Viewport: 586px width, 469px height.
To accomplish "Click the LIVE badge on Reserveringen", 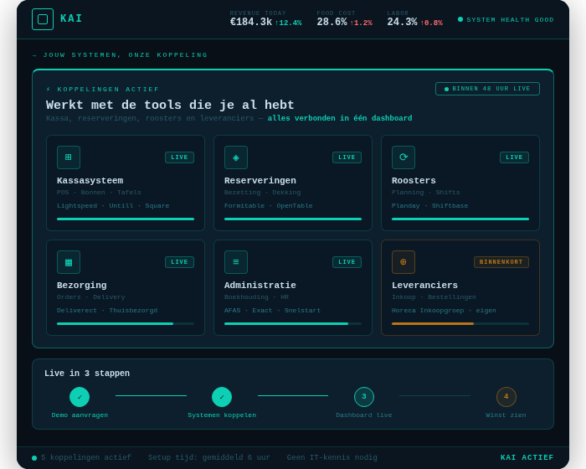I will 347,157.
